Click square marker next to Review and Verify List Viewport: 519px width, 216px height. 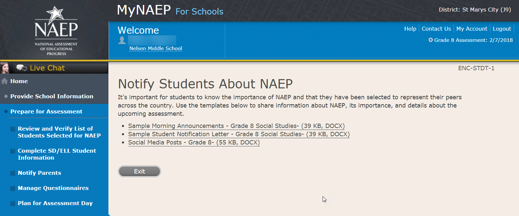tap(13, 129)
